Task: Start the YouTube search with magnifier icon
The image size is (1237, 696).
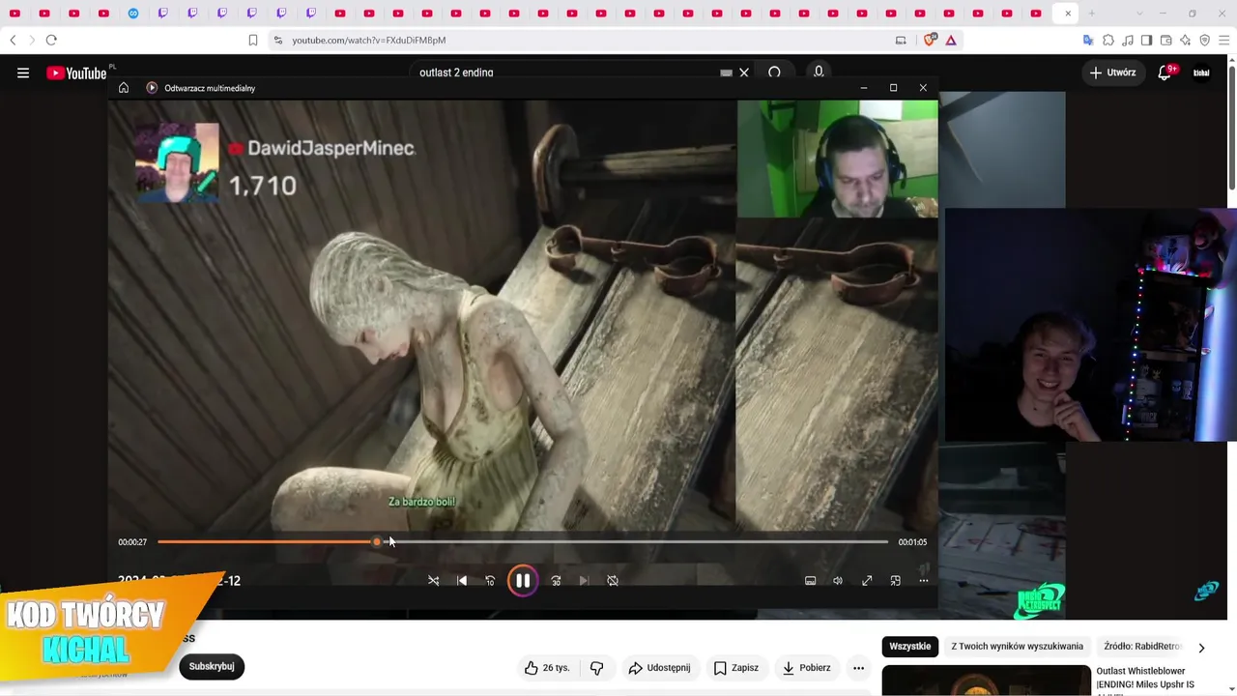Action: pos(774,72)
